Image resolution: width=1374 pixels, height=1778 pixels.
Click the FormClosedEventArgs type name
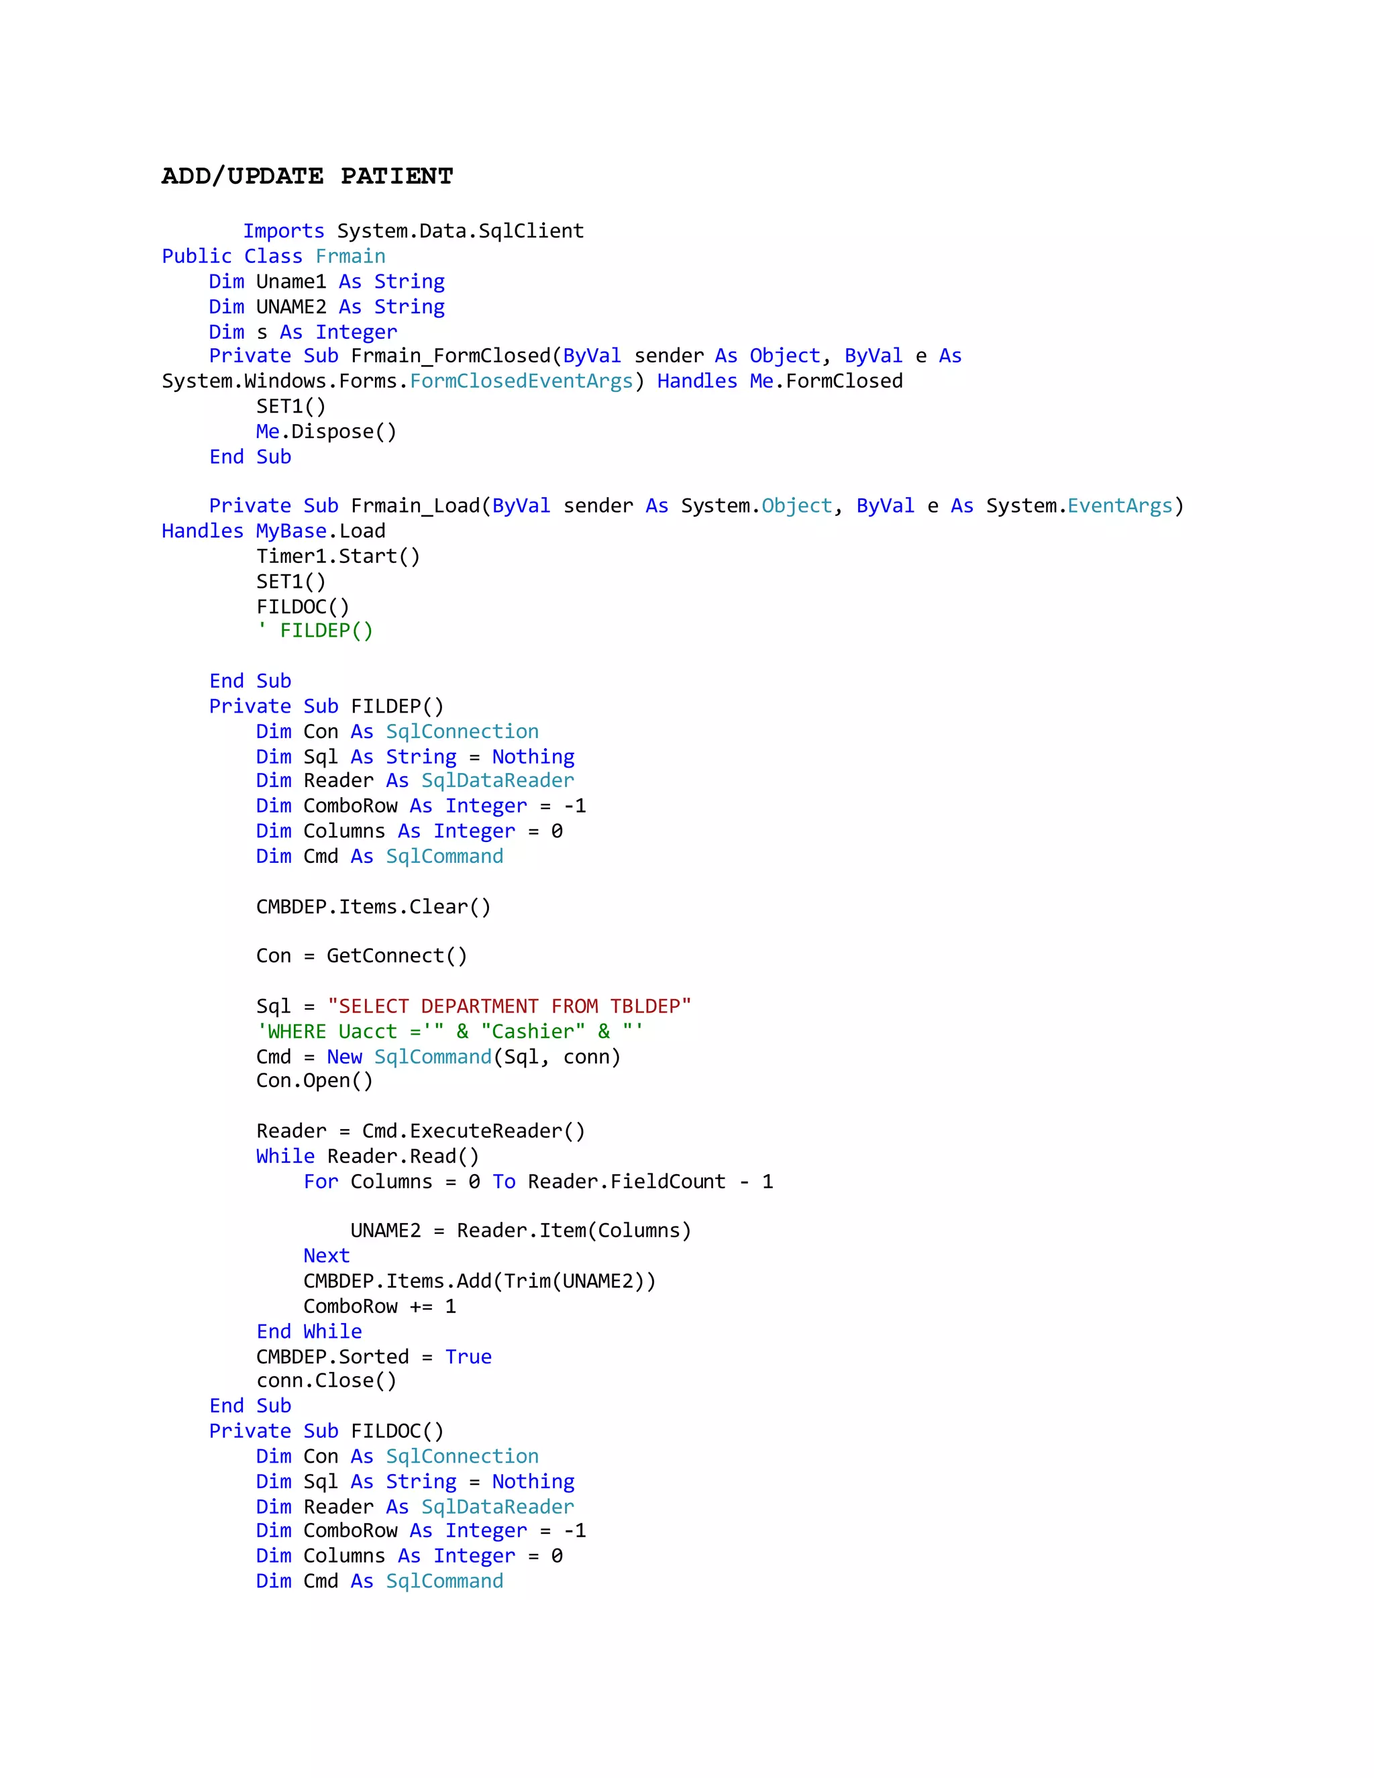521,381
